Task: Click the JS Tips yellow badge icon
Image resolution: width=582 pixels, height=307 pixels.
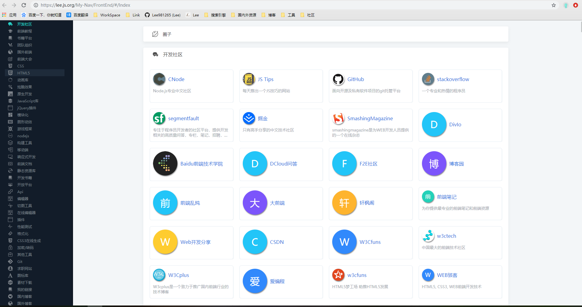Action: pos(249,79)
